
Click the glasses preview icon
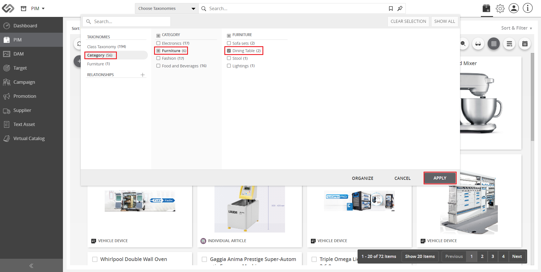tap(478, 44)
